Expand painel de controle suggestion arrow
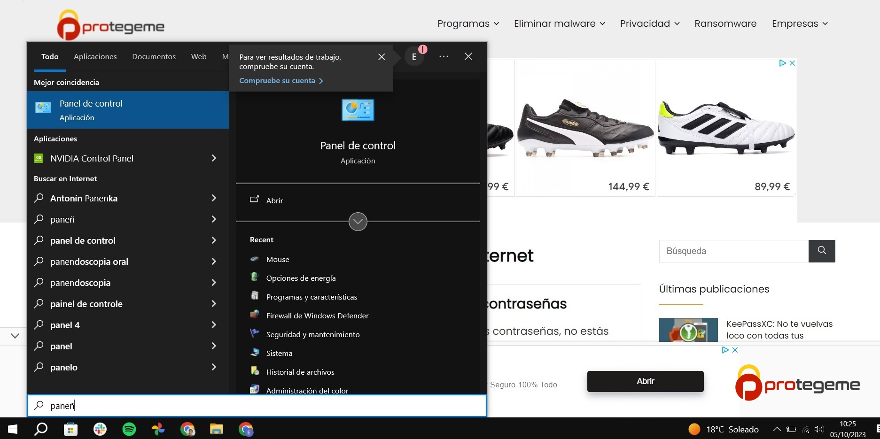Screen dimensions: 880x439 (x=214, y=304)
